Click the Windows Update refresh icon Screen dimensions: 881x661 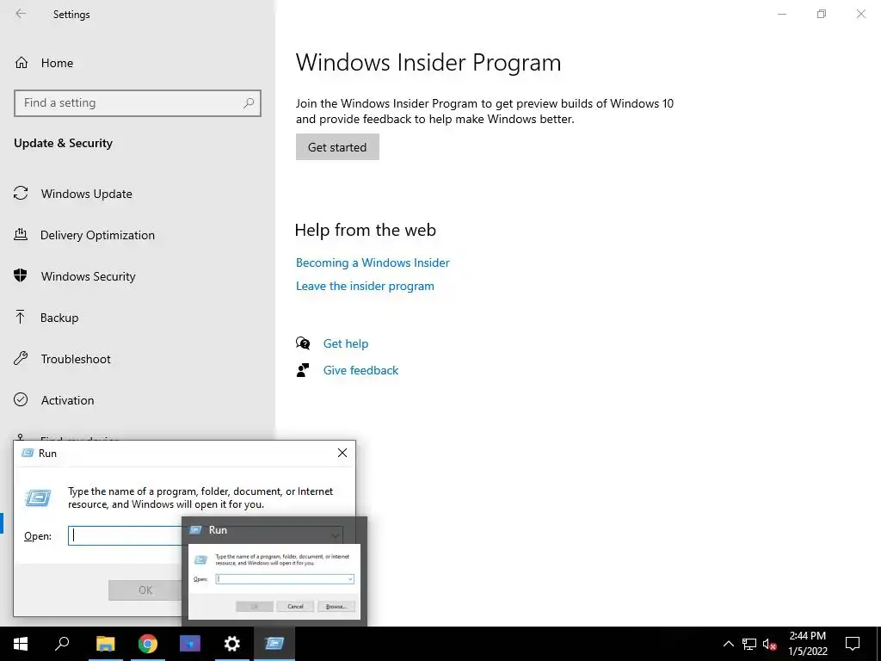pyautogui.click(x=21, y=194)
